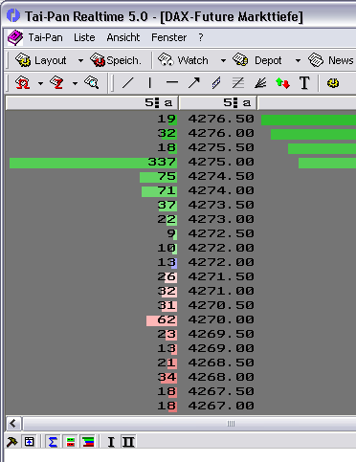Toggle the green-red bars display button
Image resolution: width=356 pixels, height=462 pixels.
point(71,442)
